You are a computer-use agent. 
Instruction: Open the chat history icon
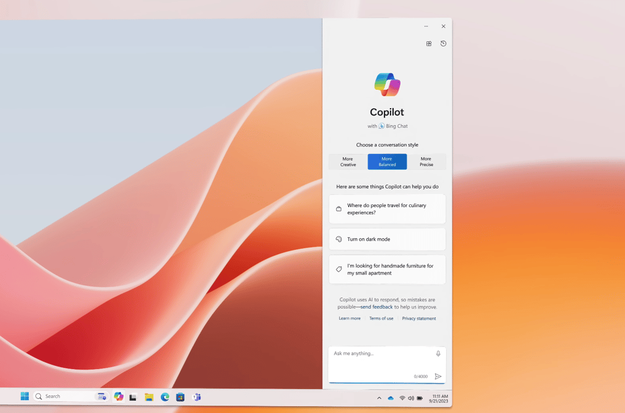[x=443, y=43]
